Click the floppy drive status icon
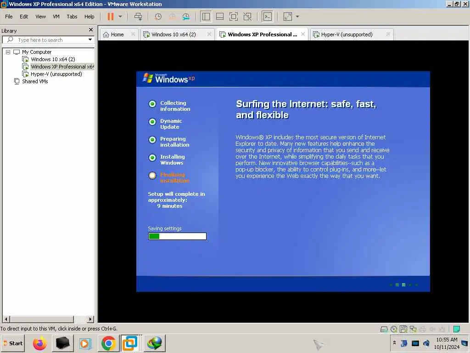 [x=403, y=329]
